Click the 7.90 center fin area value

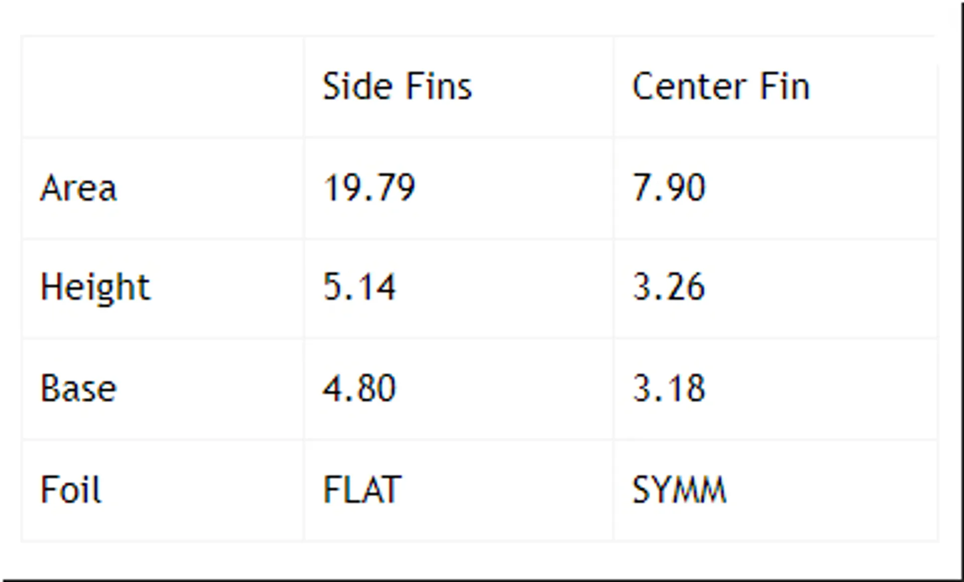(669, 188)
